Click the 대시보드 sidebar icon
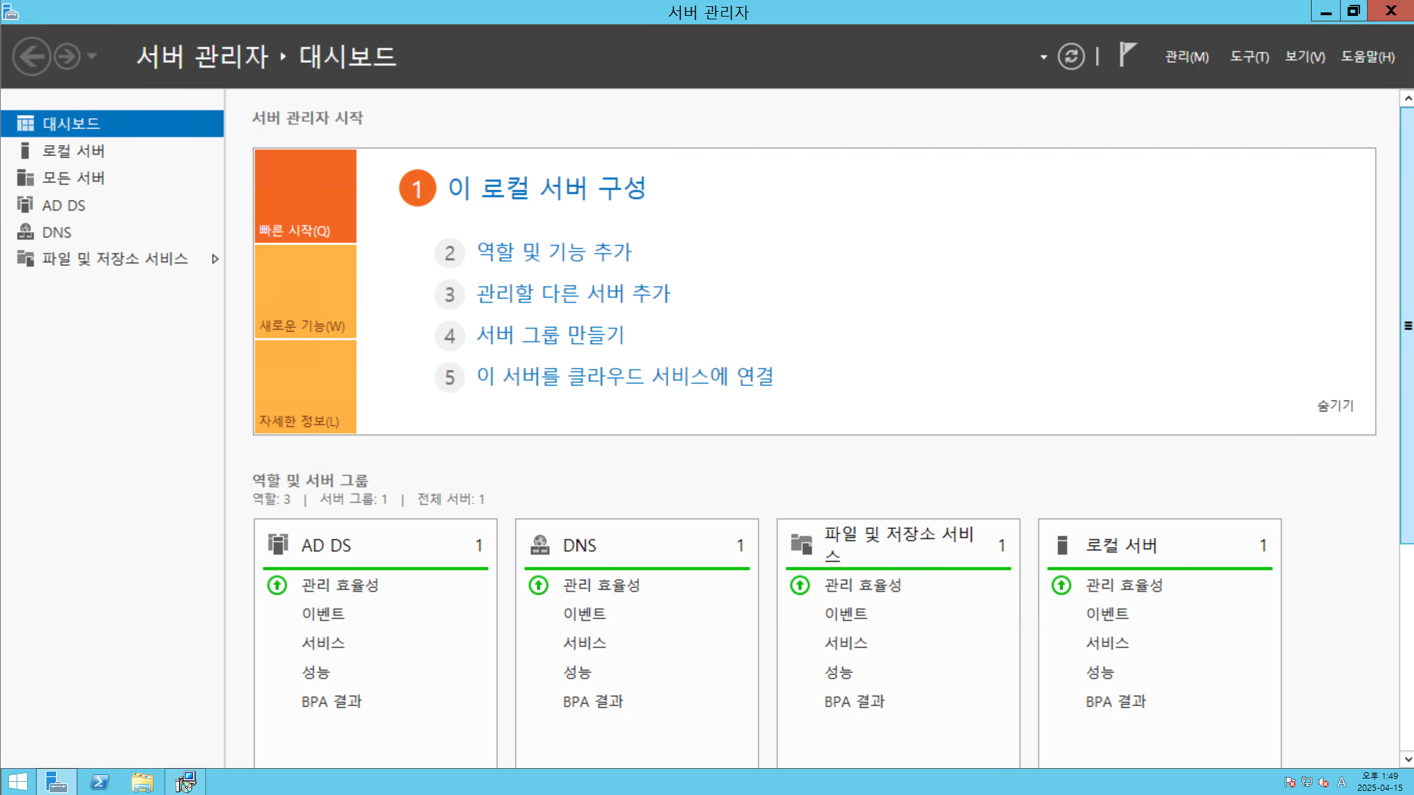 coord(26,124)
